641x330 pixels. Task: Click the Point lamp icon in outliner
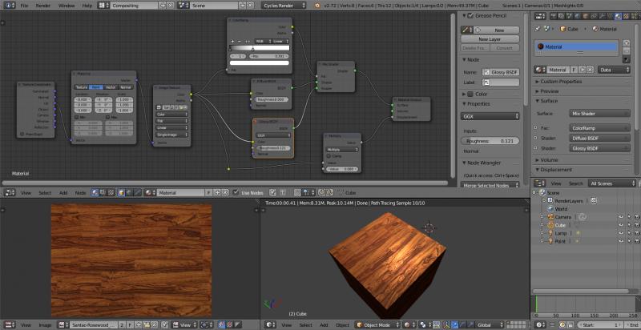[550, 241]
